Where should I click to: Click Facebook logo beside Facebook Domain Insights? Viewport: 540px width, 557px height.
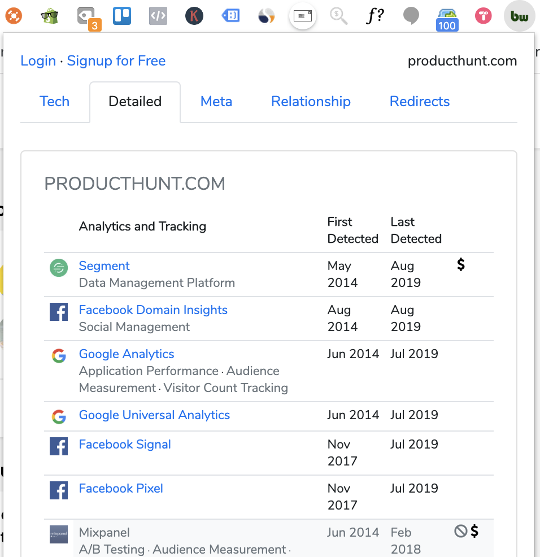pyautogui.click(x=59, y=312)
